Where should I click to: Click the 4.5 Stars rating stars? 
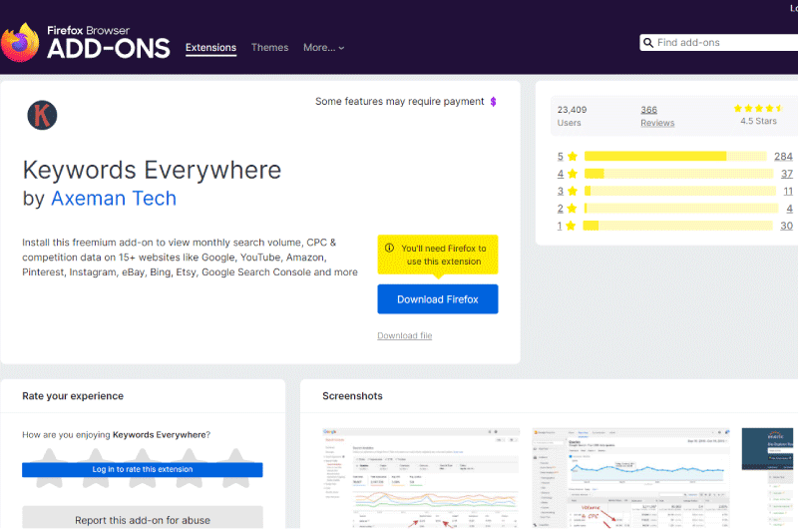[x=758, y=109]
